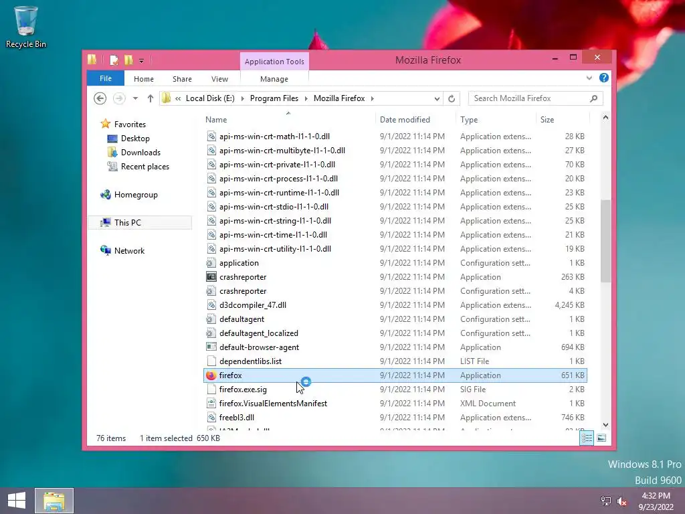Expand the Program Files breadcrumb arrow
This screenshot has width=685, height=514.
306,98
